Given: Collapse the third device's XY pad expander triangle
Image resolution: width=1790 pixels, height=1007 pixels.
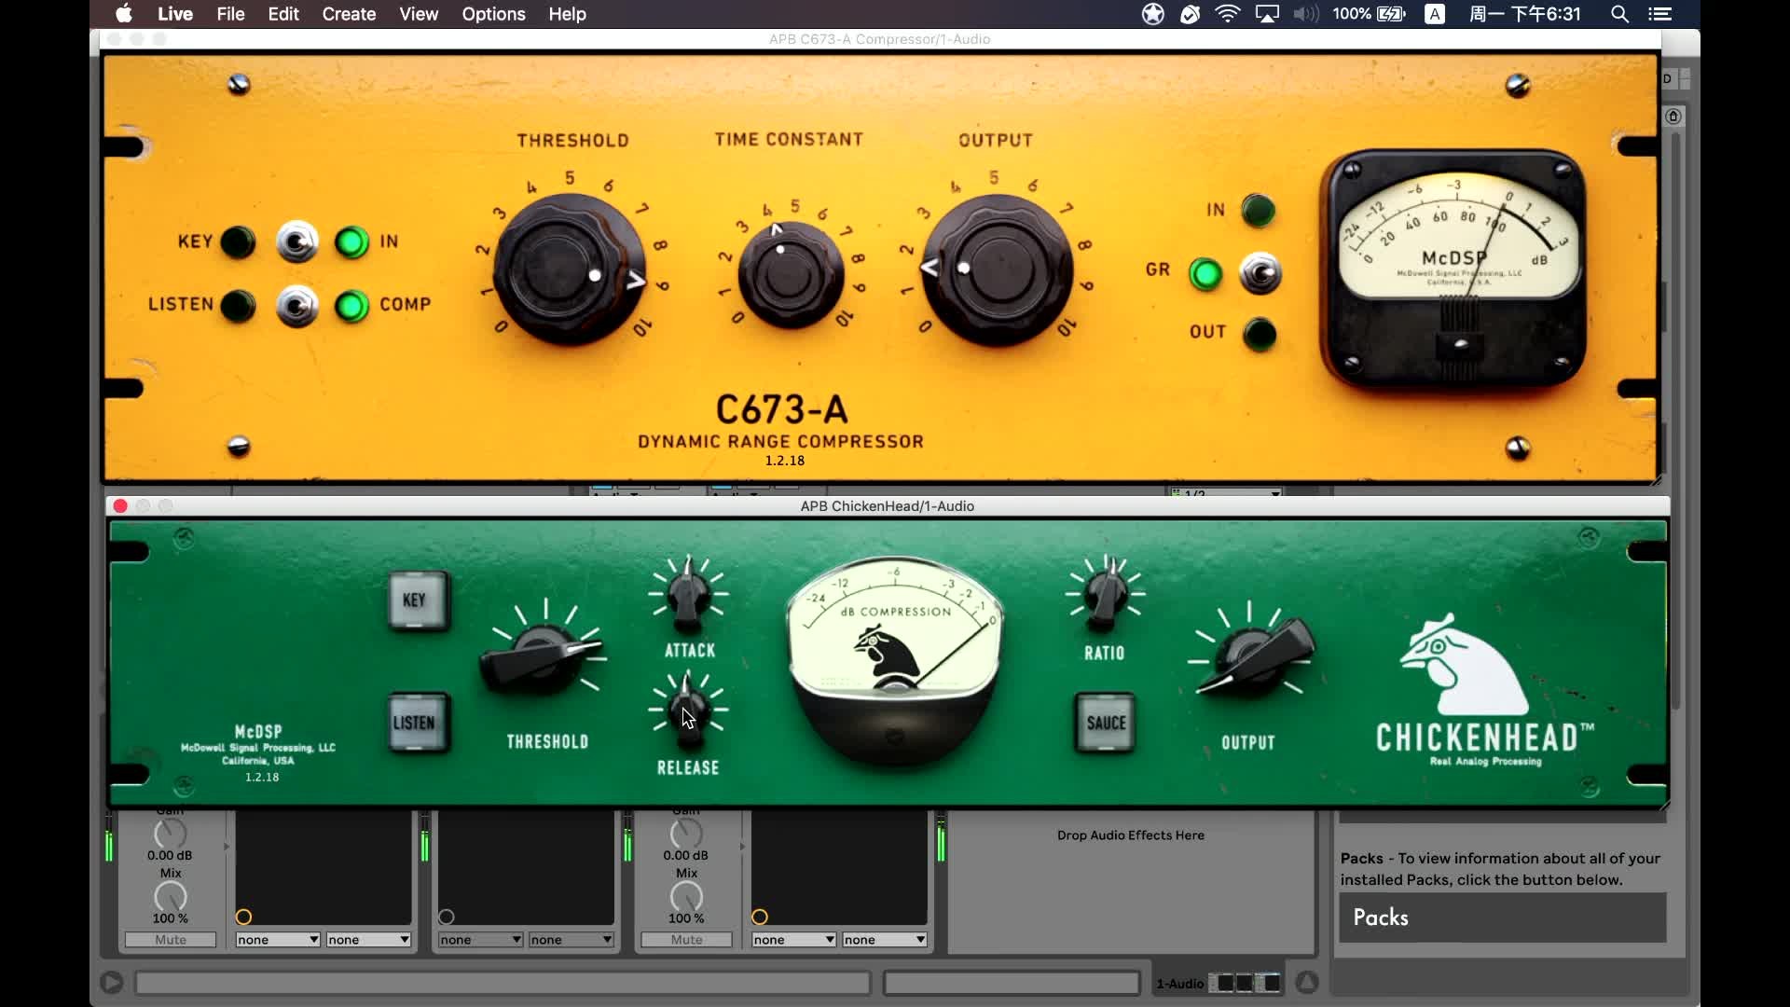Looking at the screenshot, I should 742,847.
